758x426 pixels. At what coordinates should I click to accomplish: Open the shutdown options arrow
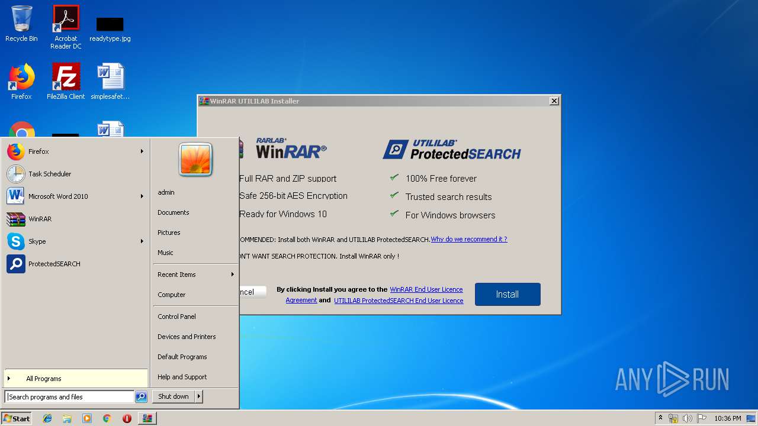coord(199,396)
